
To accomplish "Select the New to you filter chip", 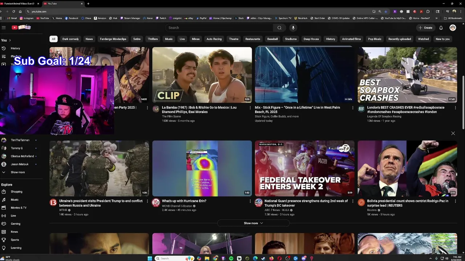I will (442, 39).
